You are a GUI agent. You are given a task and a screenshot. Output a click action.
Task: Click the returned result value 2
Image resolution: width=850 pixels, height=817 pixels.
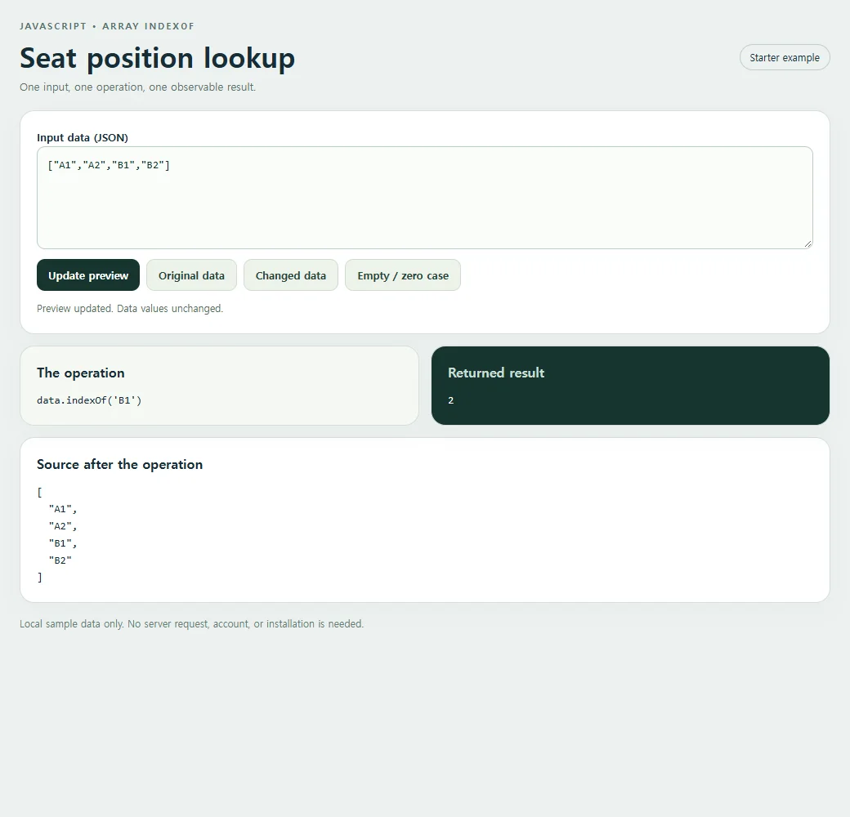click(450, 400)
